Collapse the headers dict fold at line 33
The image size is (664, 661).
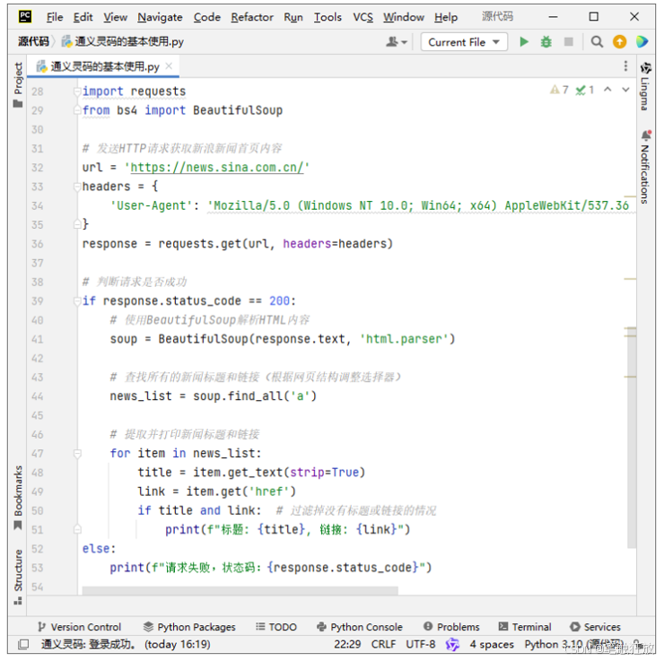[76, 187]
